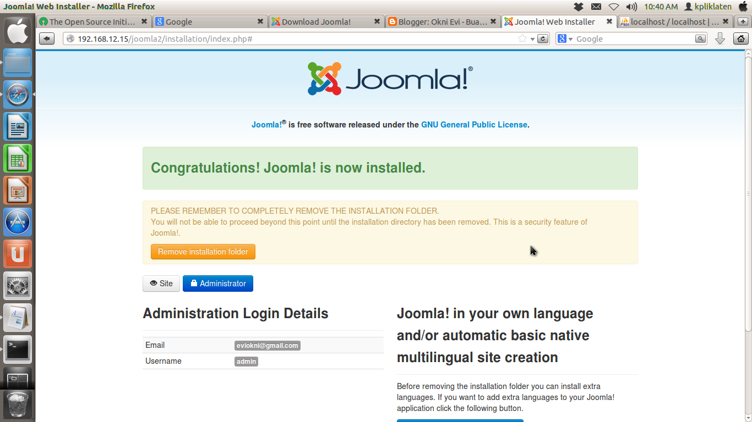This screenshot has height=422, width=752.
Task: Open LibreOffice Impress presentation icon
Action: [18, 190]
